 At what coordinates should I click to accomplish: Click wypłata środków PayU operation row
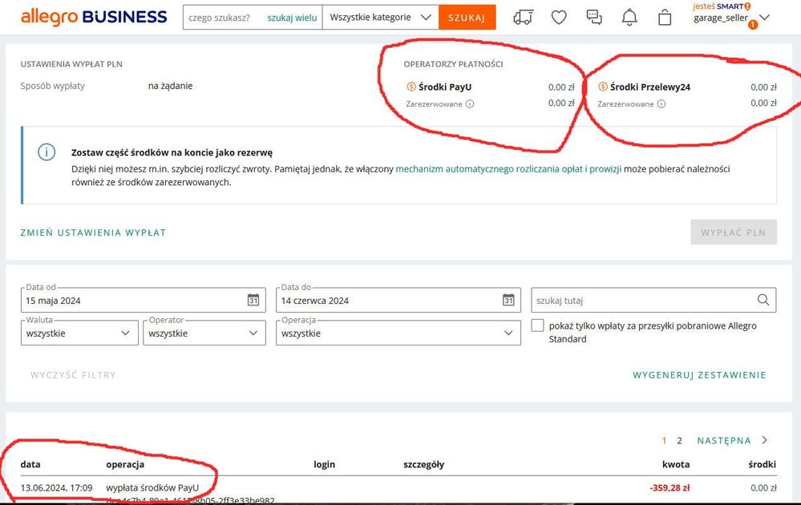(x=152, y=487)
